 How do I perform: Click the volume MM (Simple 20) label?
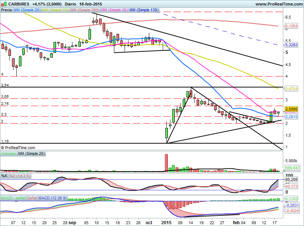(31, 153)
